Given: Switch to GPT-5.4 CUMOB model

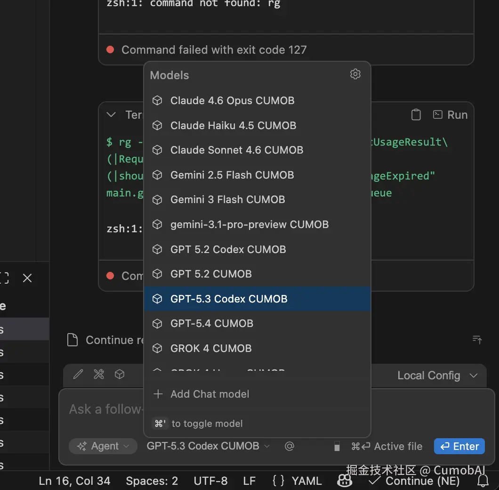Looking at the screenshot, I should [x=257, y=323].
